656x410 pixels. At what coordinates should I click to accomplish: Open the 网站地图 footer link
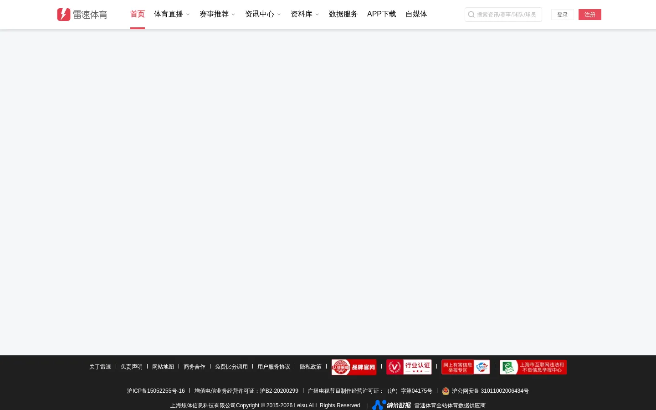click(163, 367)
